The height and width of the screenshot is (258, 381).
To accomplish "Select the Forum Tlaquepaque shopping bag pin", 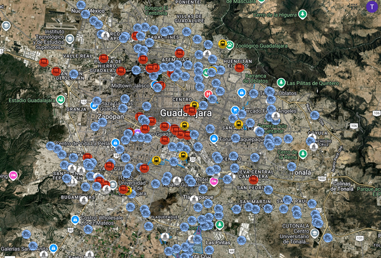I will (x=213, y=139).
